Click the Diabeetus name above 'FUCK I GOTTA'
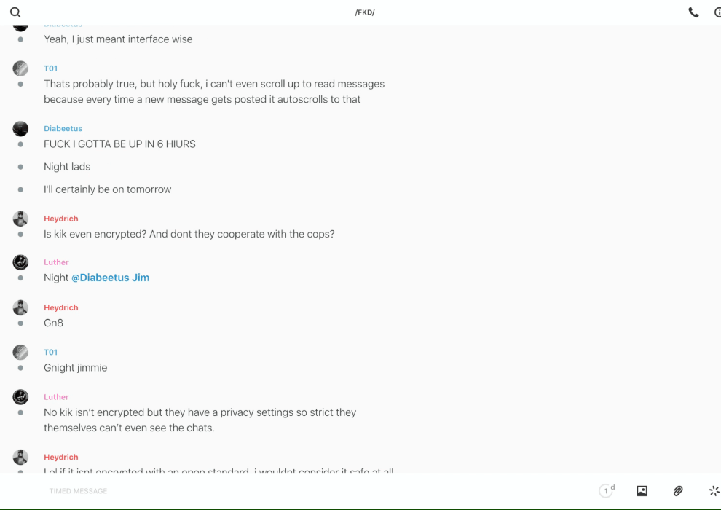The width and height of the screenshot is (721, 510). click(63, 128)
